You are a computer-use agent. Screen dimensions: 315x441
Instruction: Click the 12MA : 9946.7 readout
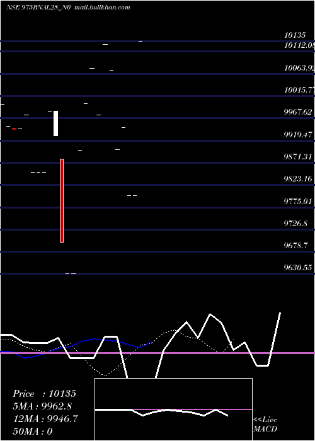45,419
